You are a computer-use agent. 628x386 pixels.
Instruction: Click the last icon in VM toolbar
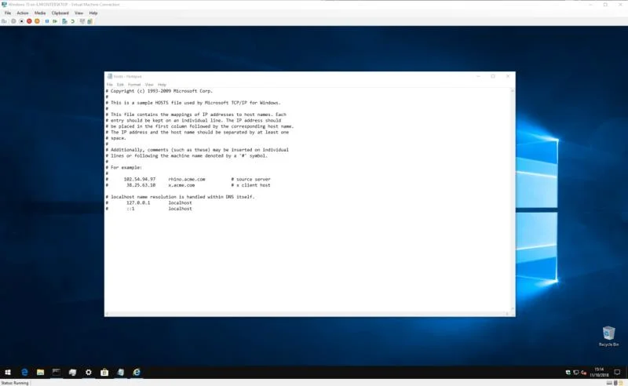click(90, 21)
